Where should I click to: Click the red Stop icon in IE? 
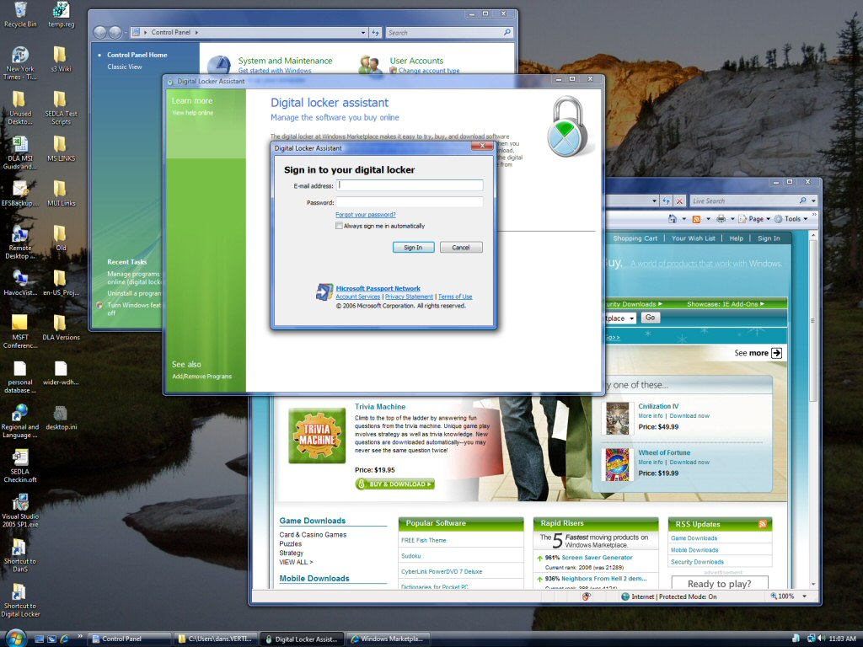click(680, 201)
